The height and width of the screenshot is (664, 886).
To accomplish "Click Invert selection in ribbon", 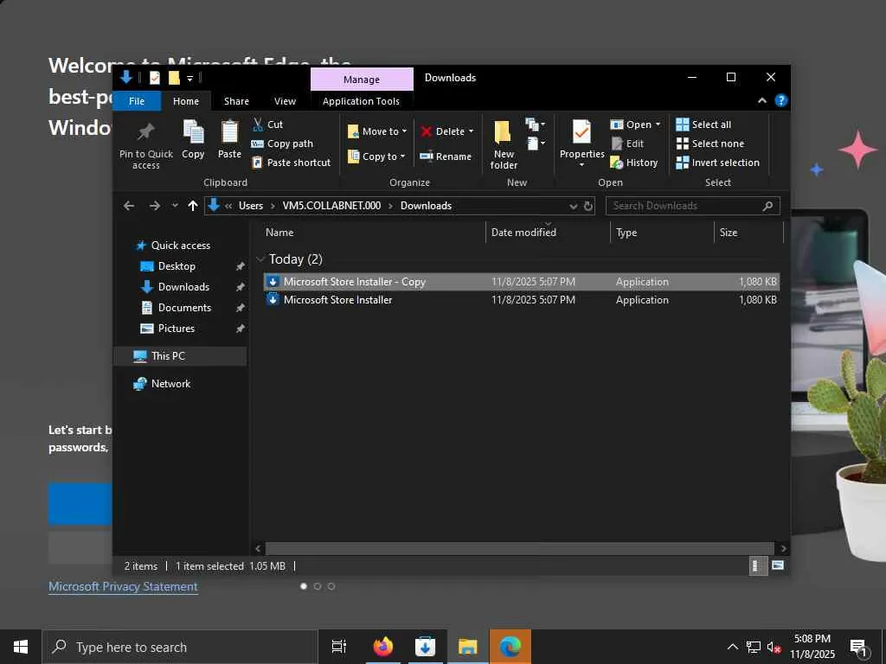I will tap(717, 163).
